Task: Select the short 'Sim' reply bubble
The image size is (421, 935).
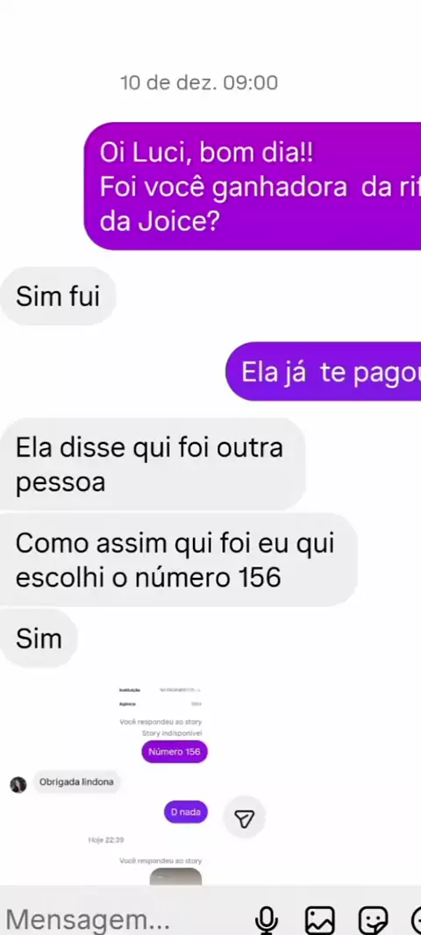Action: (39, 639)
